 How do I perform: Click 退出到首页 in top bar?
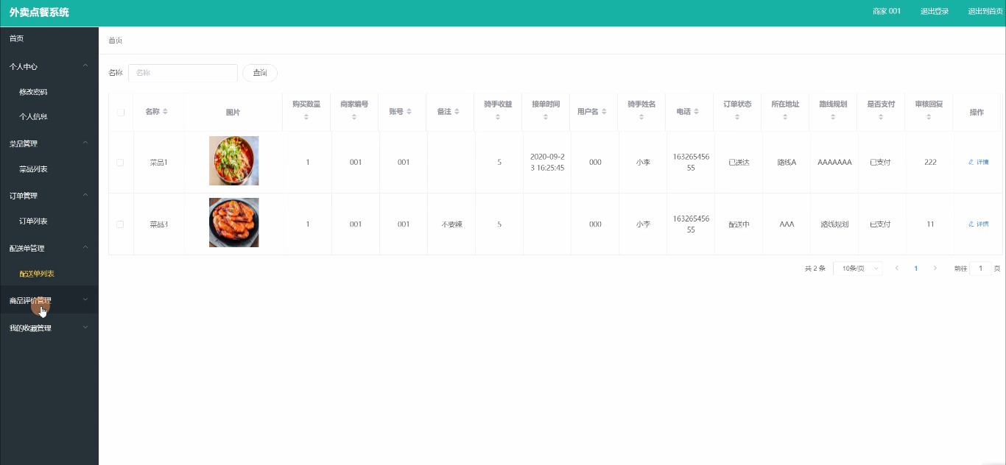(985, 12)
